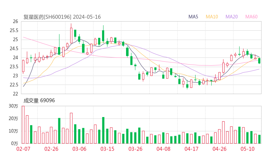Click the first red candlestick at 02-07
This screenshot has height=157, width=265.
click(x=23, y=66)
